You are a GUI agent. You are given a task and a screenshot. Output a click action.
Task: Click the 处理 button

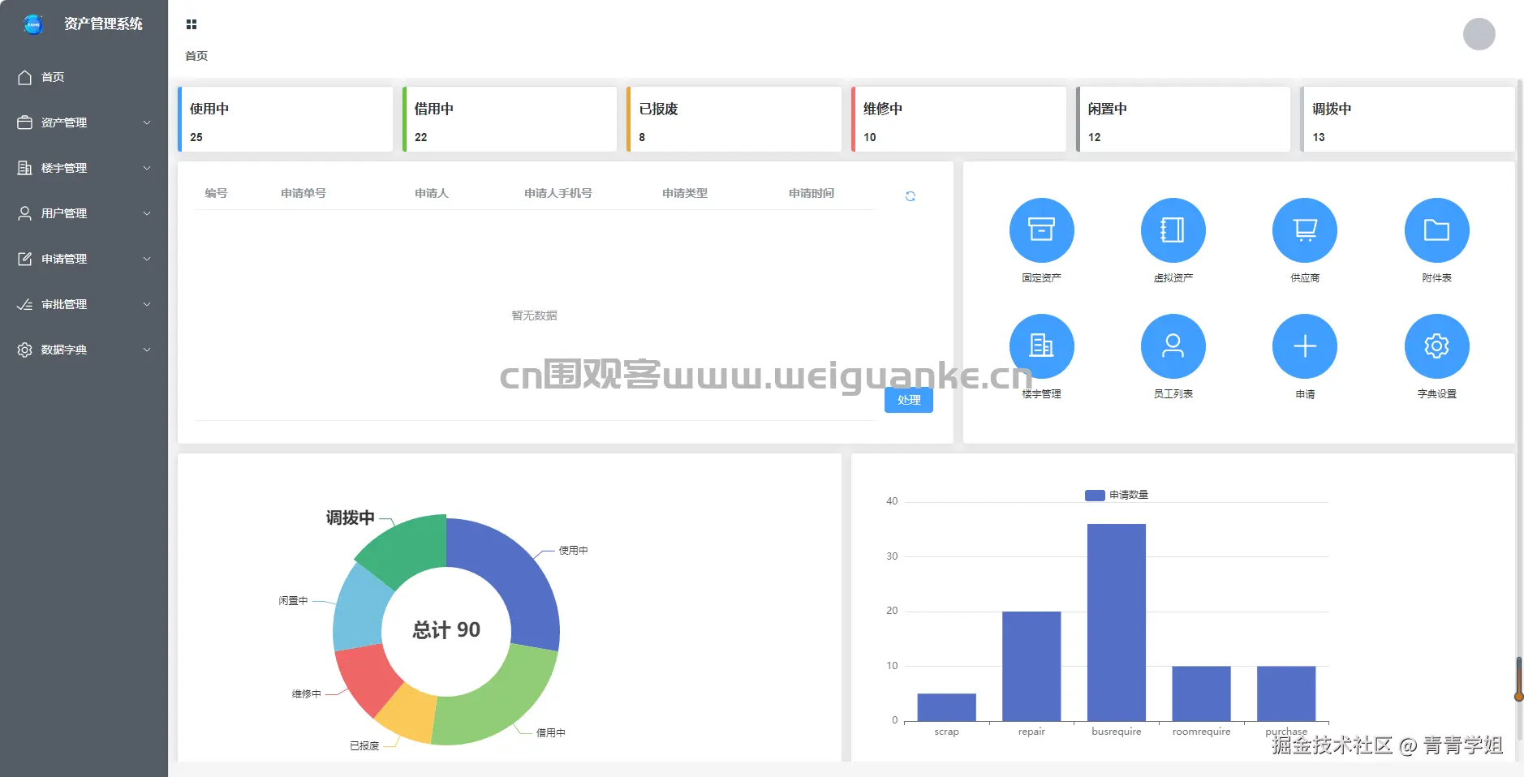tap(909, 400)
